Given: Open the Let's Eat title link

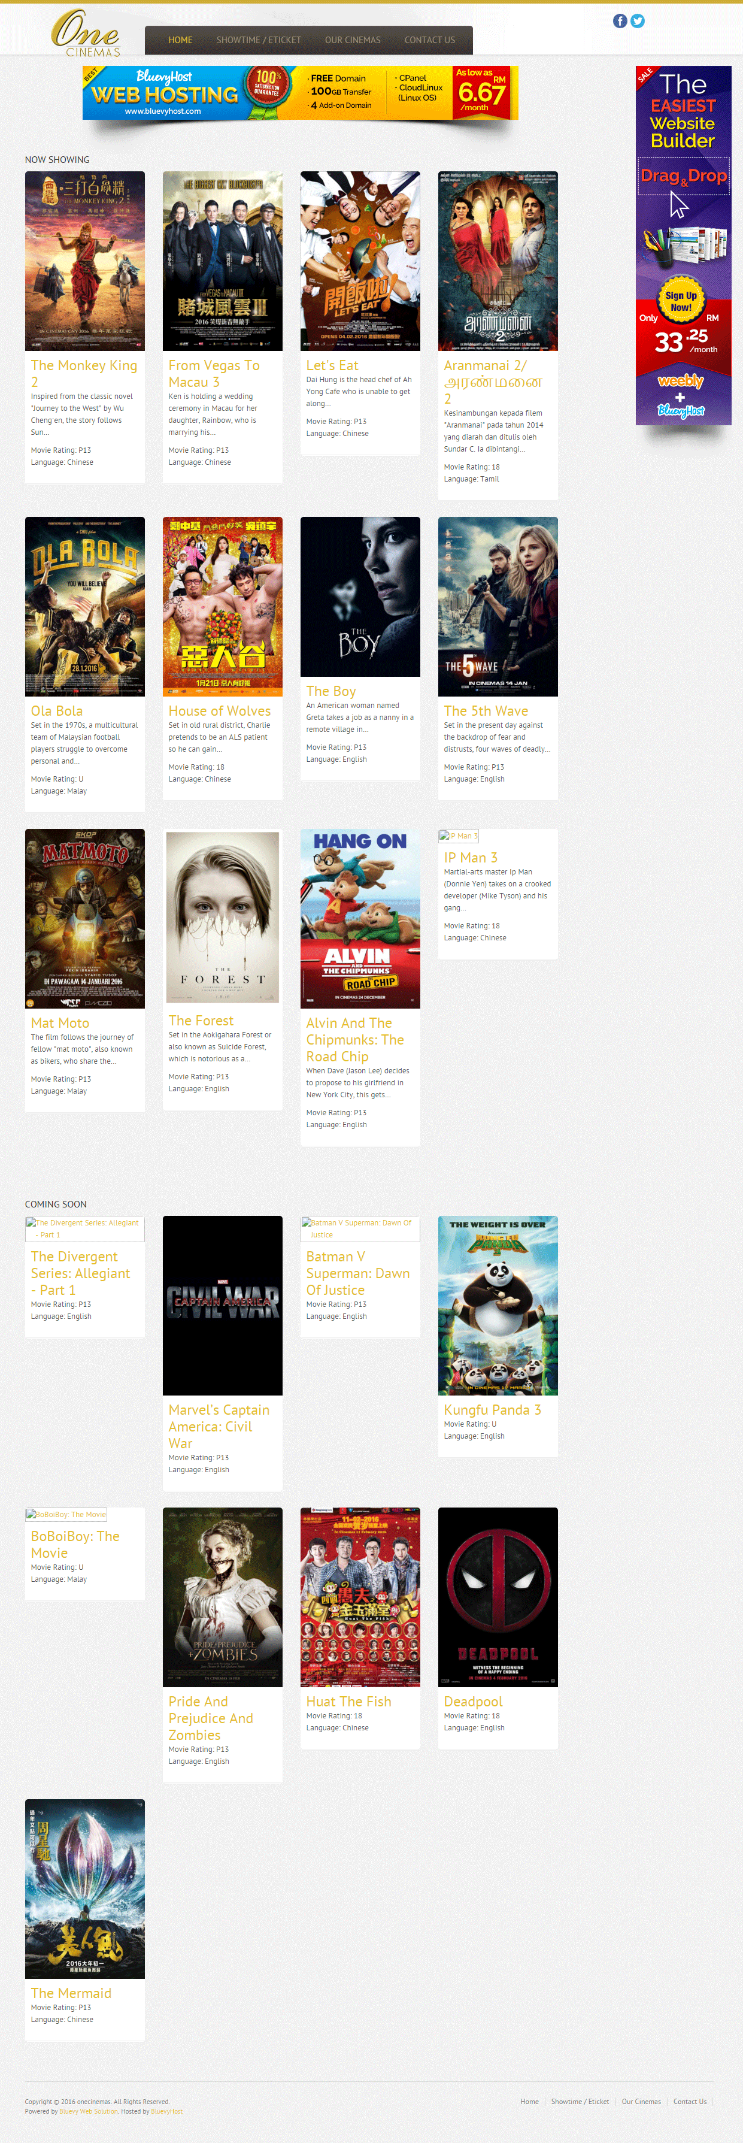Looking at the screenshot, I should pos(332,365).
